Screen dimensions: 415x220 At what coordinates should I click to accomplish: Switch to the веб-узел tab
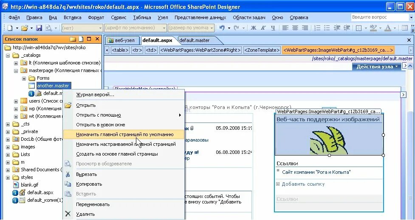122,40
